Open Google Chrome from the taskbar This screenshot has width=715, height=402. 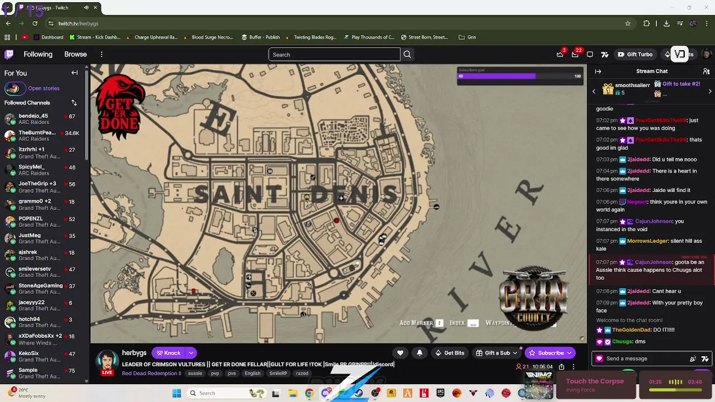(x=309, y=393)
